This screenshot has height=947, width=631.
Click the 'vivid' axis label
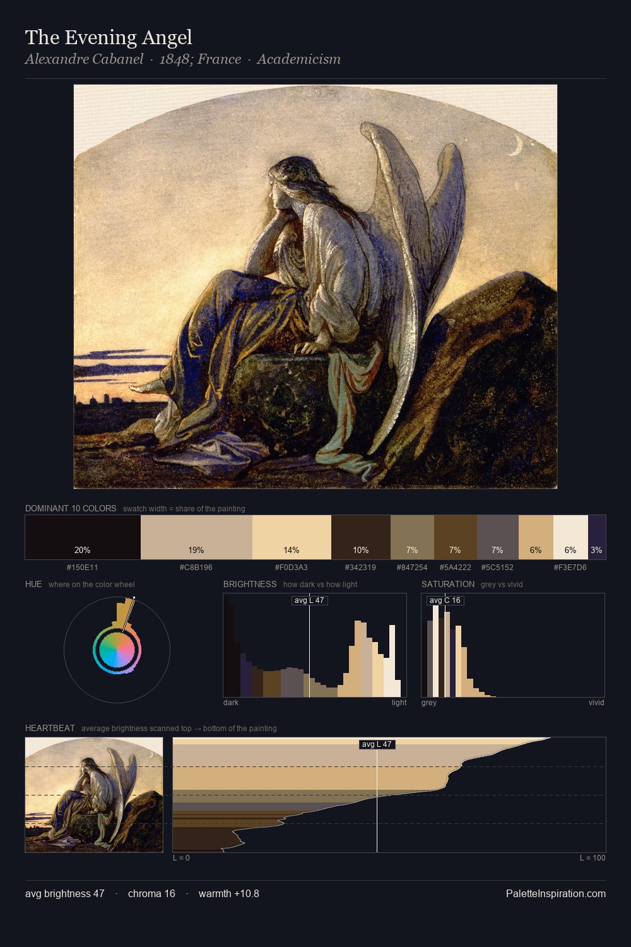pyautogui.click(x=596, y=703)
